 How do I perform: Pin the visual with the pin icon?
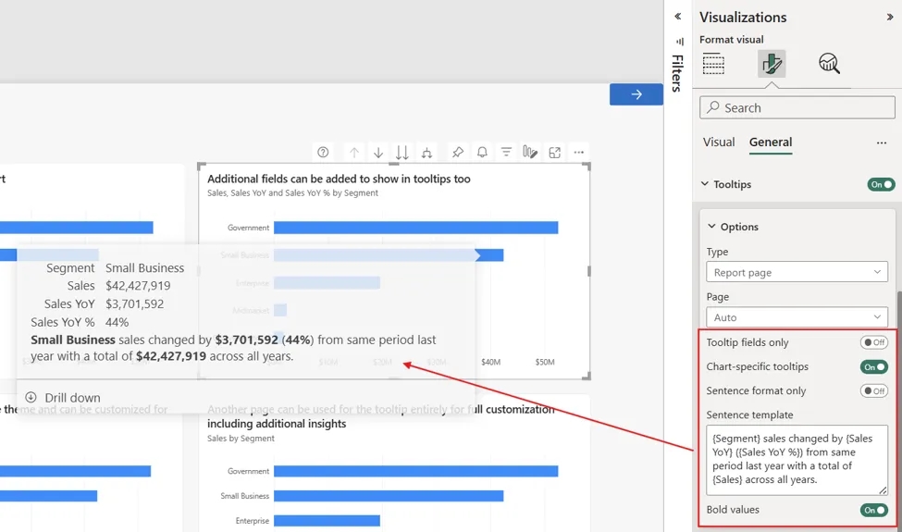[x=458, y=153]
